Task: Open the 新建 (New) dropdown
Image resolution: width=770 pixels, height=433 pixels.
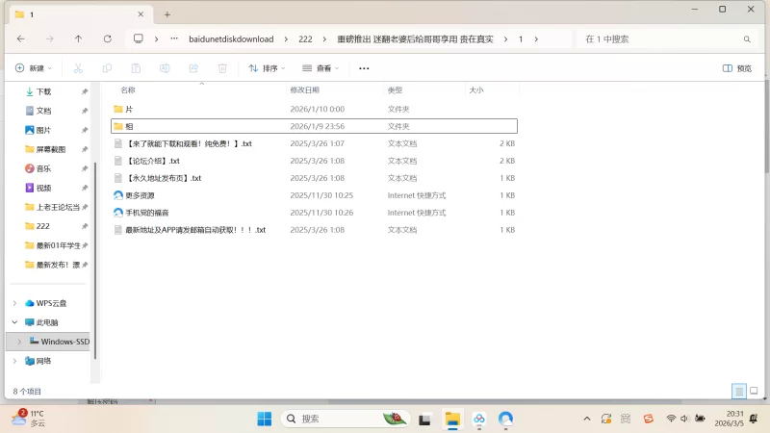Action: click(33, 68)
